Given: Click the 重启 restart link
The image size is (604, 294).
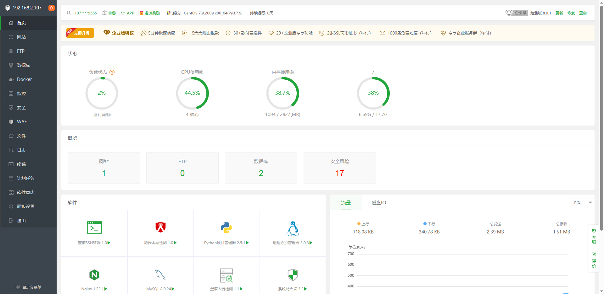Looking at the screenshot, I should [583, 13].
